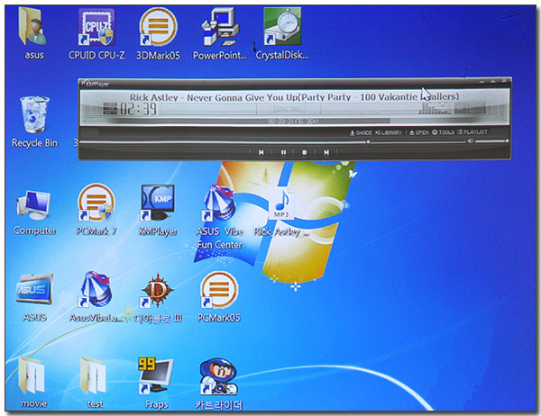This screenshot has width=541, height=416.
Task: Click the 02:39 elapsed time display
Action: pyautogui.click(x=138, y=109)
